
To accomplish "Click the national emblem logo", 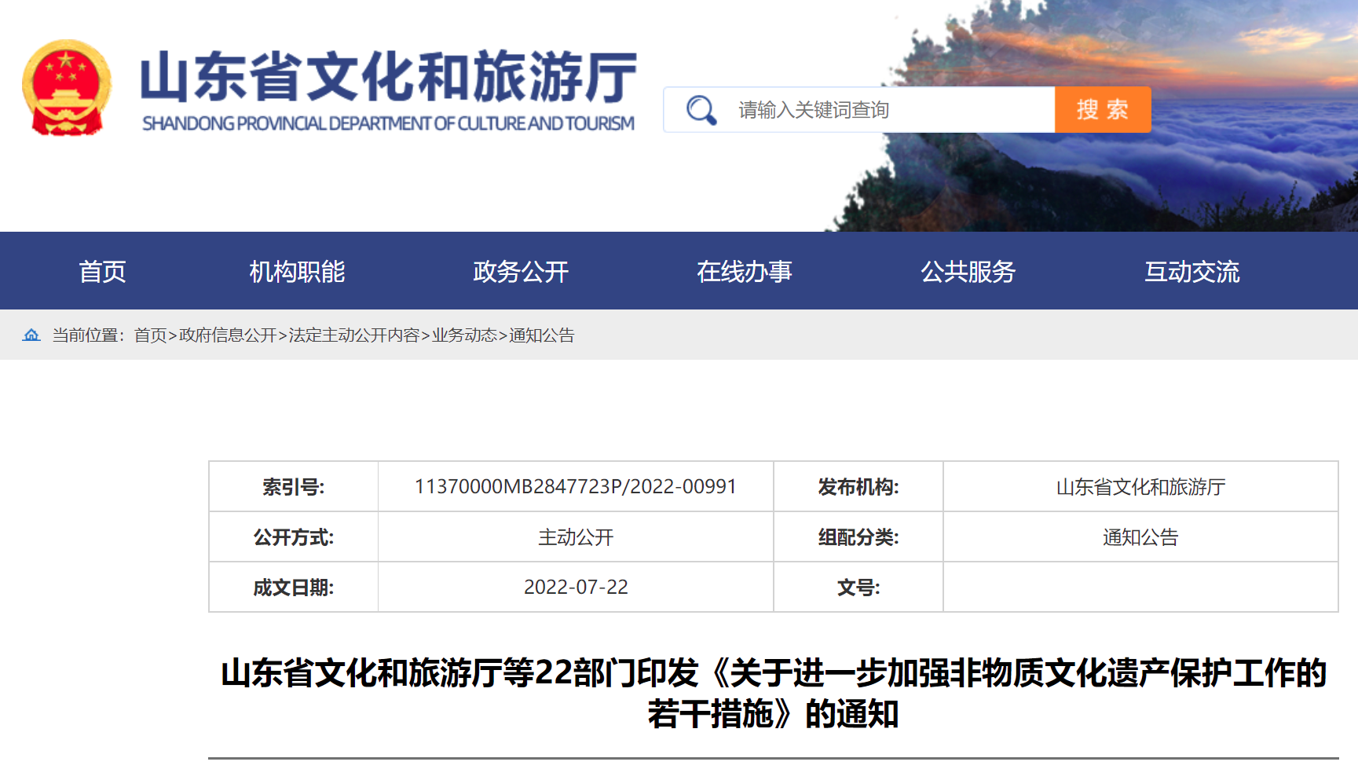I will [x=67, y=88].
